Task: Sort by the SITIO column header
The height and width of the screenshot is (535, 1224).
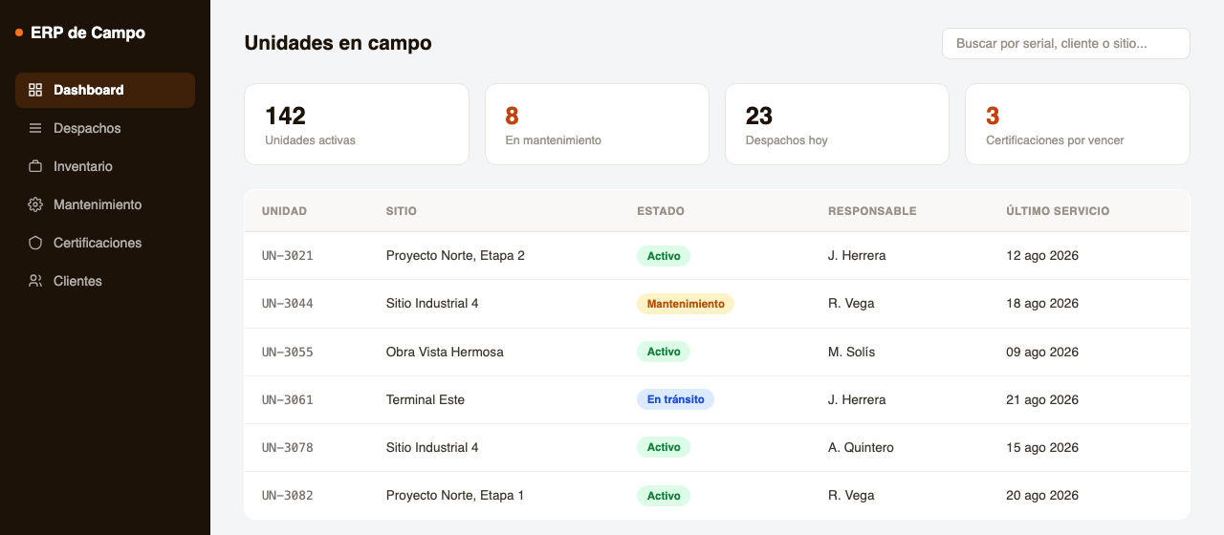Action: click(x=402, y=211)
